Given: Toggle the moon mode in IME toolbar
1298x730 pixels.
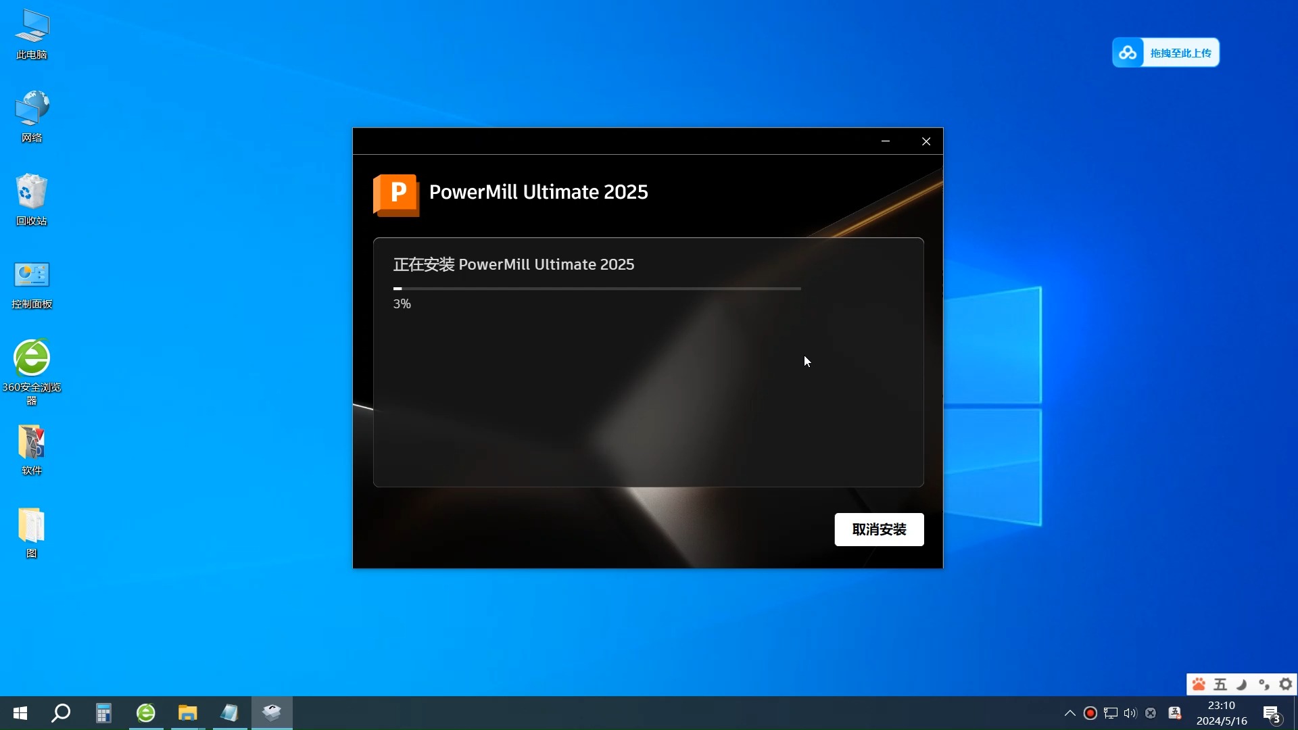Looking at the screenshot, I should coord(1242,685).
